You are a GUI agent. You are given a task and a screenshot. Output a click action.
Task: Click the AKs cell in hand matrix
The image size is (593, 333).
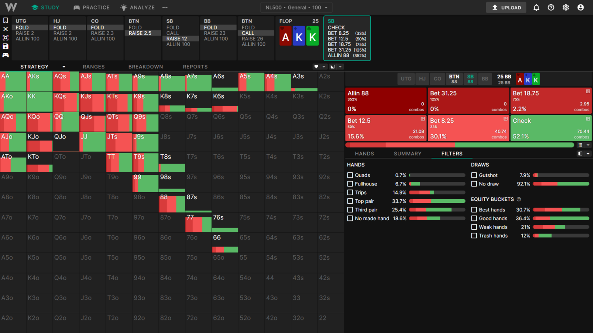pos(39,81)
